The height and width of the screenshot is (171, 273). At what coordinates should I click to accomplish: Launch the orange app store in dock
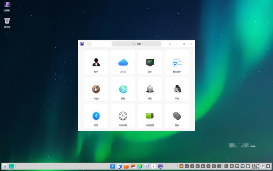click(x=126, y=166)
